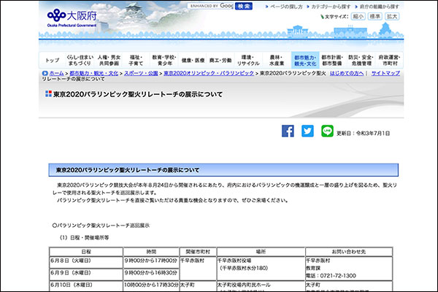The height and width of the screenshot is (292, 438).
Task: Click the 検索 search button
Action: click(x=244, y=6)
